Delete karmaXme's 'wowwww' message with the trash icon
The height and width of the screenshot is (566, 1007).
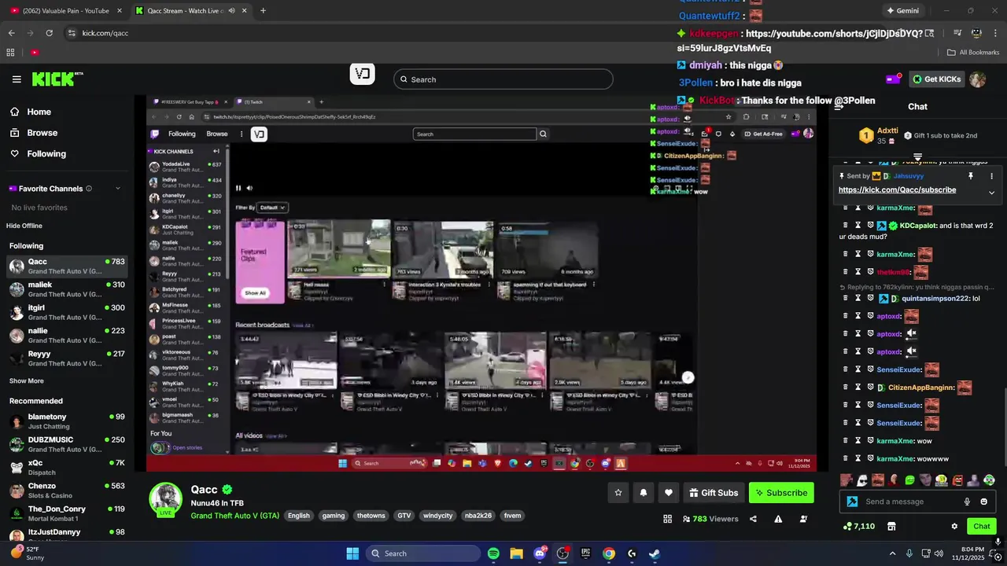tap(846, 458)
